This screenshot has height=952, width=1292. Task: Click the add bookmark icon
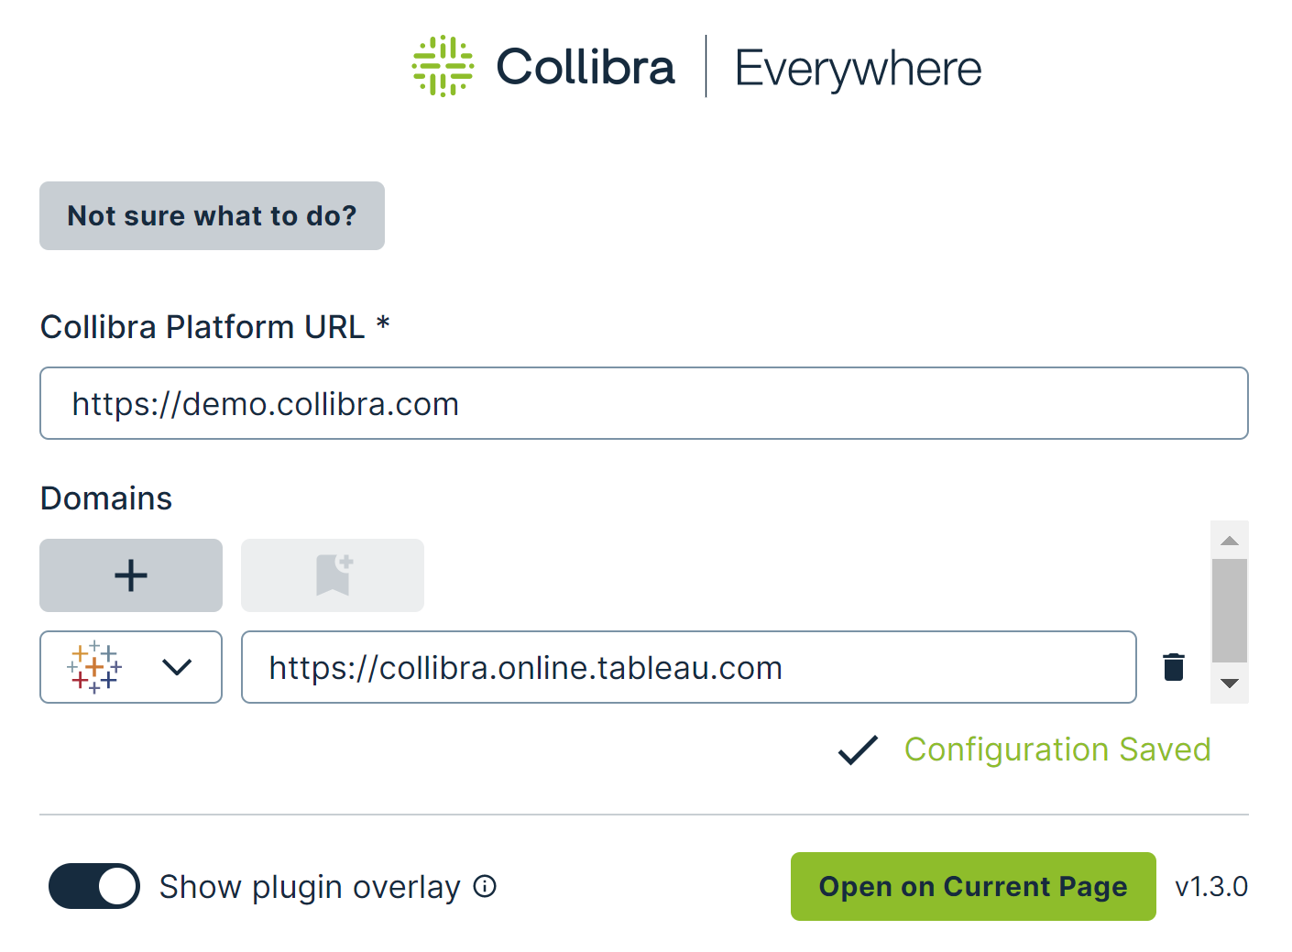(332, 575)
